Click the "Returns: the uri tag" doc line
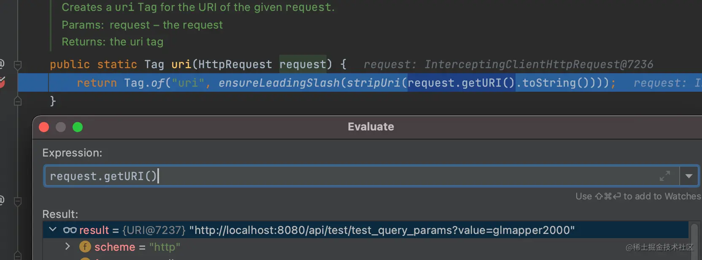 112,42
